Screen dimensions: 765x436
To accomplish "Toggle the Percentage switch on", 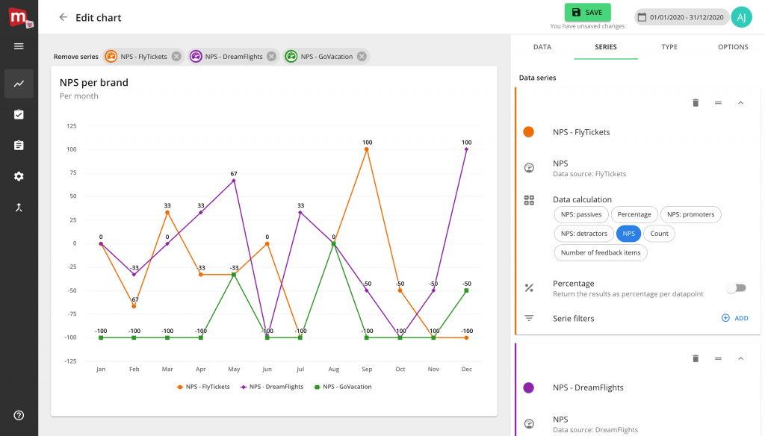I will [x=736, y=288].
